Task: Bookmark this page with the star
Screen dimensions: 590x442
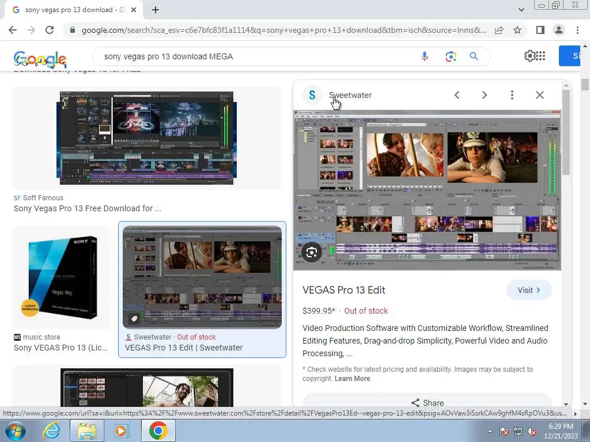Action: point(517,30)
